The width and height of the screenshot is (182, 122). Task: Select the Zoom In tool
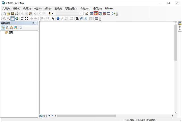[4, 19]
